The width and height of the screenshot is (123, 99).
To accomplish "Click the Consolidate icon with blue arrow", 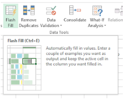I will [x=75, y=10].
